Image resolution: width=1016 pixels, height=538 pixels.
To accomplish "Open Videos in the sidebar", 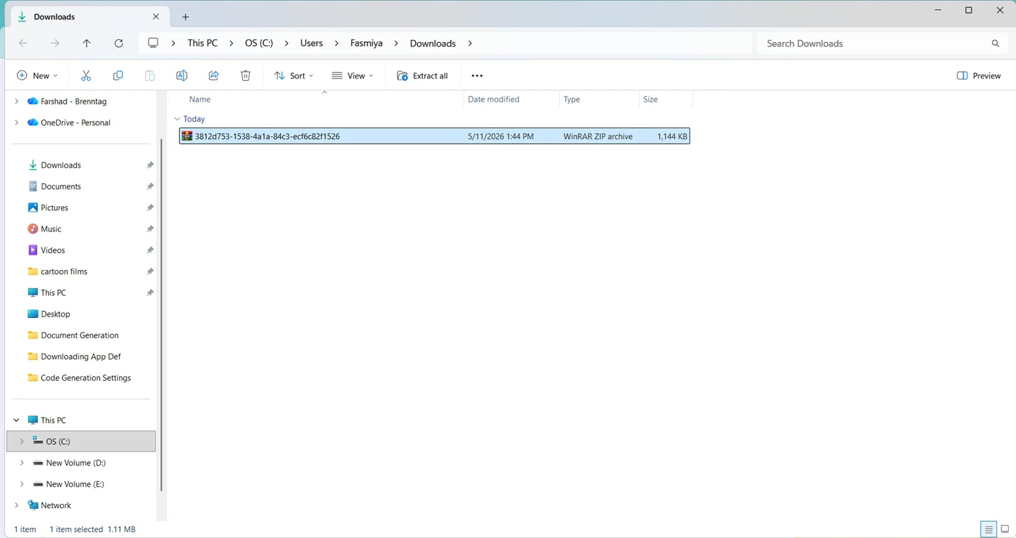I will [53, 250].
